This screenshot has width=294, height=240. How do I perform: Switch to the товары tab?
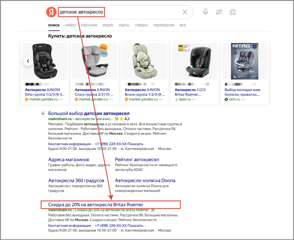tap(141, 25)
